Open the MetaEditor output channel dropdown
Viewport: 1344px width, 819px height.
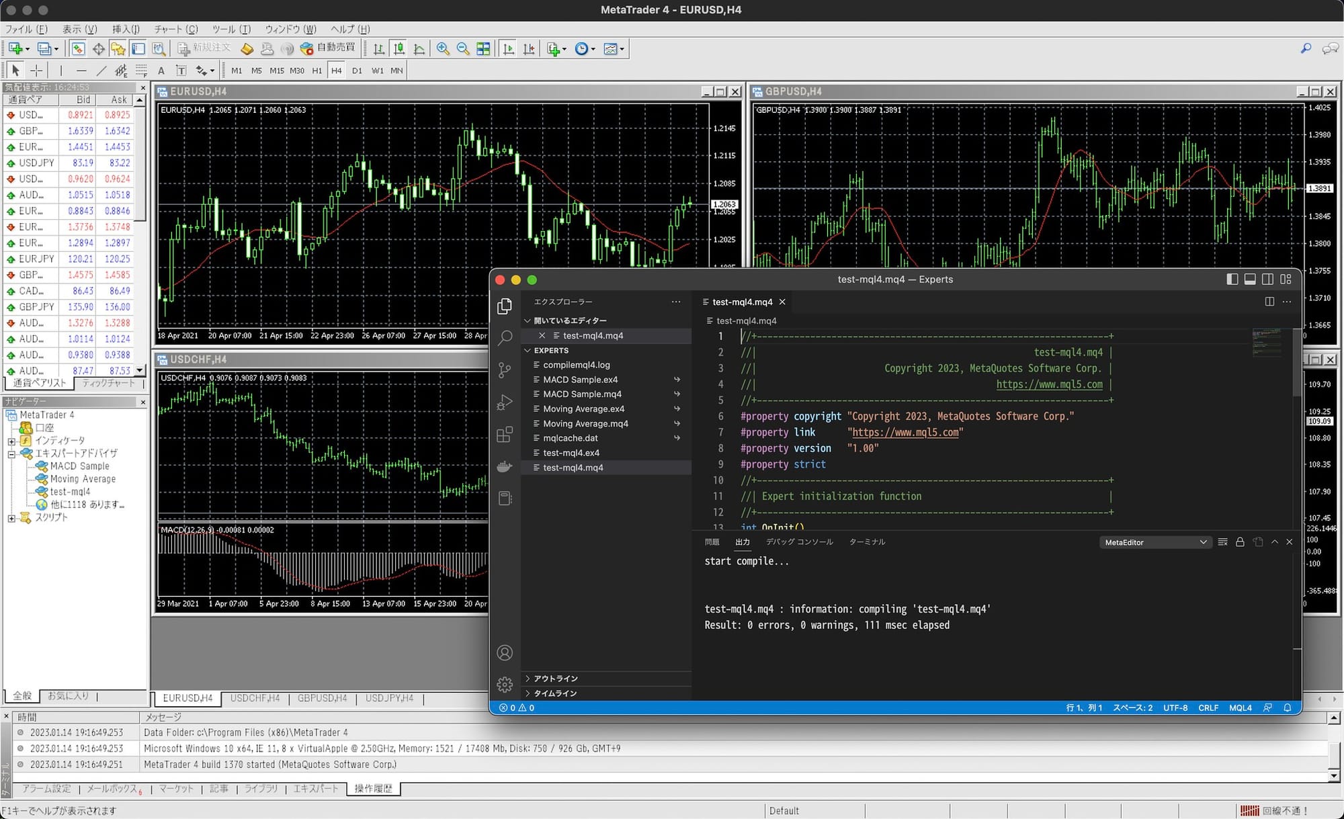[1154, 542]
